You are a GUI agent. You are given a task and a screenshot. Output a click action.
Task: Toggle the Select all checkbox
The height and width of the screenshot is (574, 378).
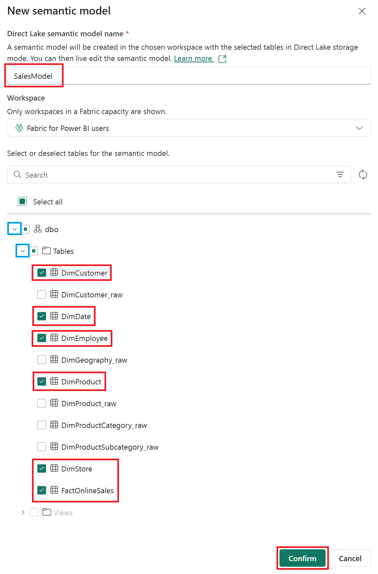point(22,201)
